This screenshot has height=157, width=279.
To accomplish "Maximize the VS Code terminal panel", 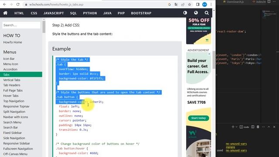I will tap(269, 127).
